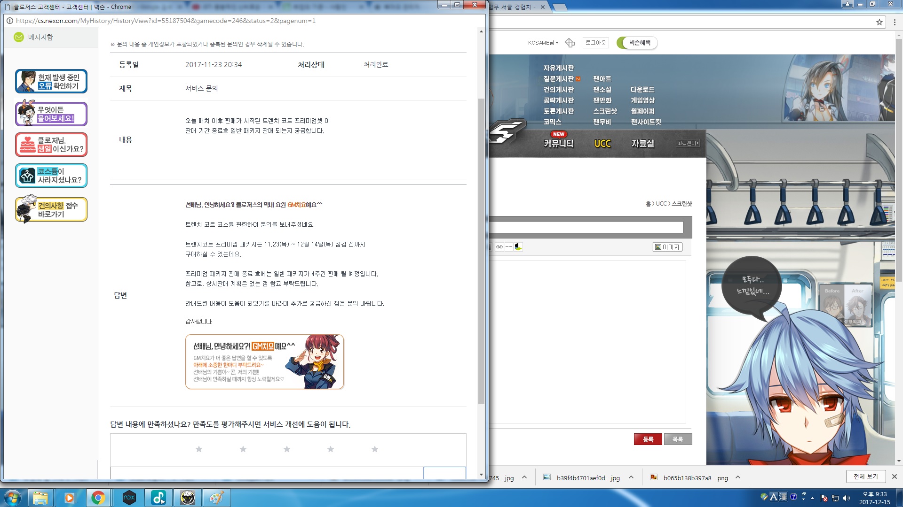903x507 pixels.
Task: Rate the answer with the first star
Action: point(199,449)
